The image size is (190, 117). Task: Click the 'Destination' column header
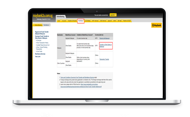coord(60,35)
